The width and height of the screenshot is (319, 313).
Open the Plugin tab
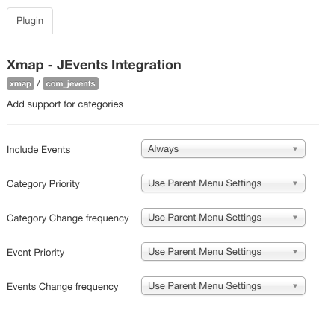pyautogui.click(x=30, y=21)
